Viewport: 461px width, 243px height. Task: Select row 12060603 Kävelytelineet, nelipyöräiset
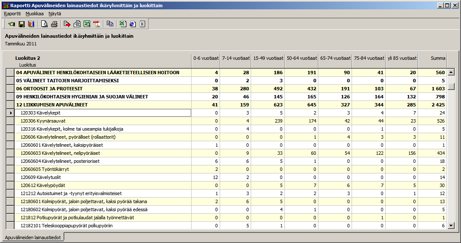click(103, 153)
